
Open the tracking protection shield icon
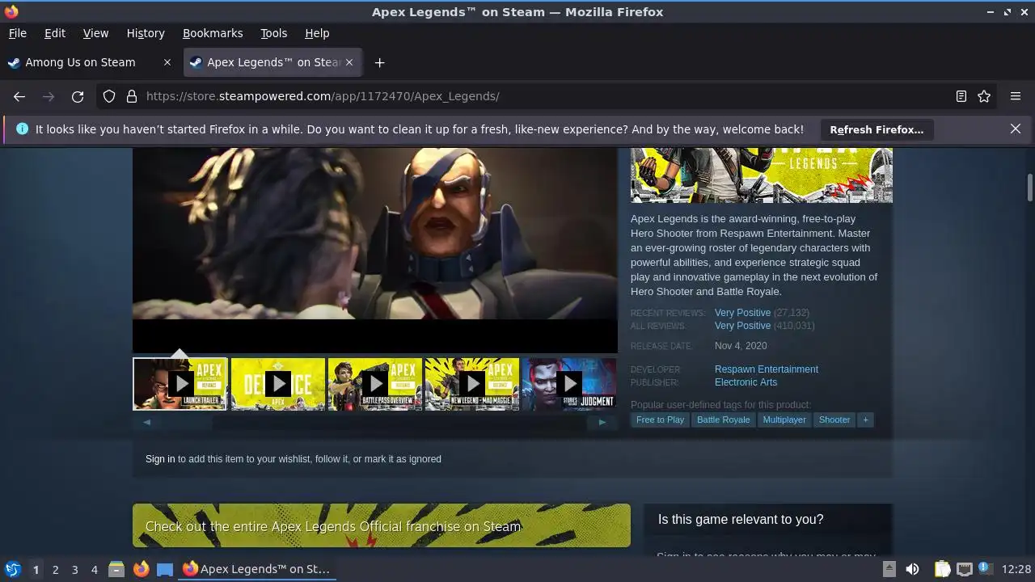(109, 96)
